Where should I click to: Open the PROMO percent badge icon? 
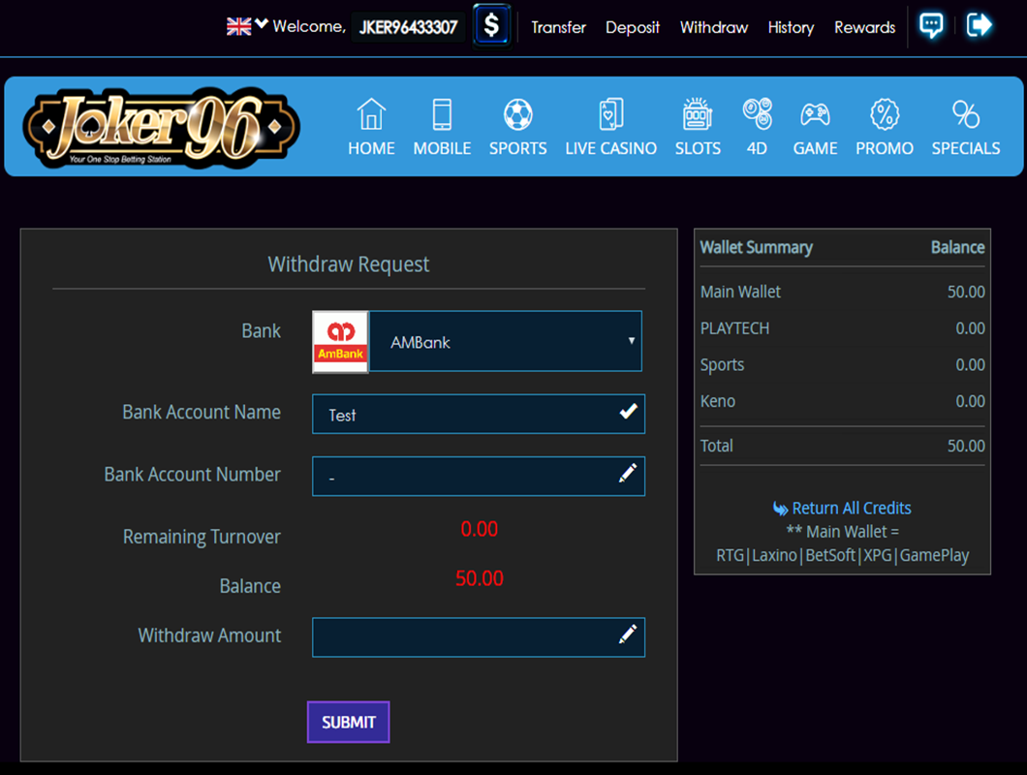[x=884, y=115]
